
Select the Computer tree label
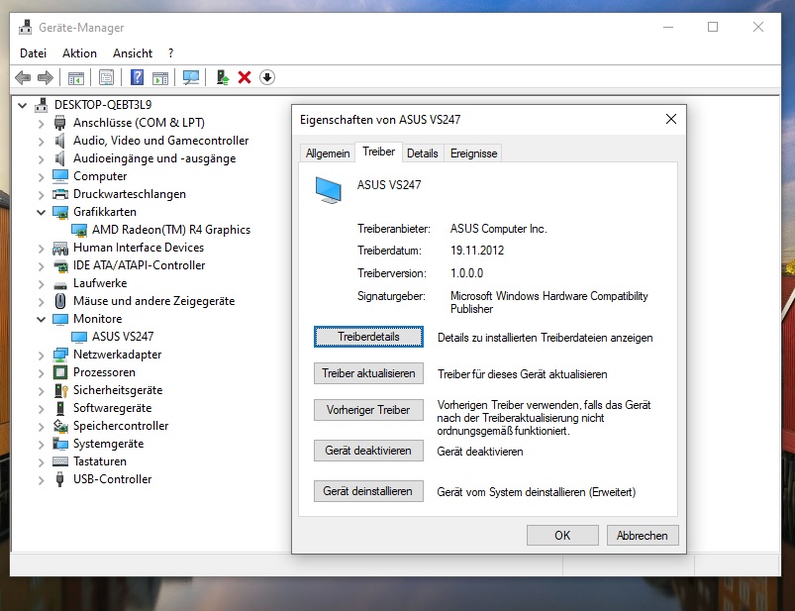point(100,176)
